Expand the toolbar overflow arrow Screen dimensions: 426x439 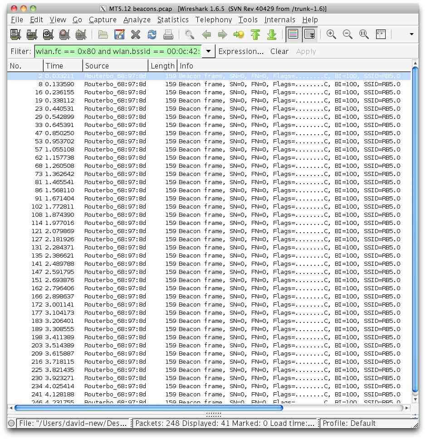point(411,34)
